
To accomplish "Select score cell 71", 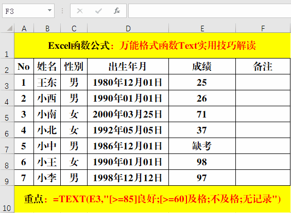I will tap(202, 114).
